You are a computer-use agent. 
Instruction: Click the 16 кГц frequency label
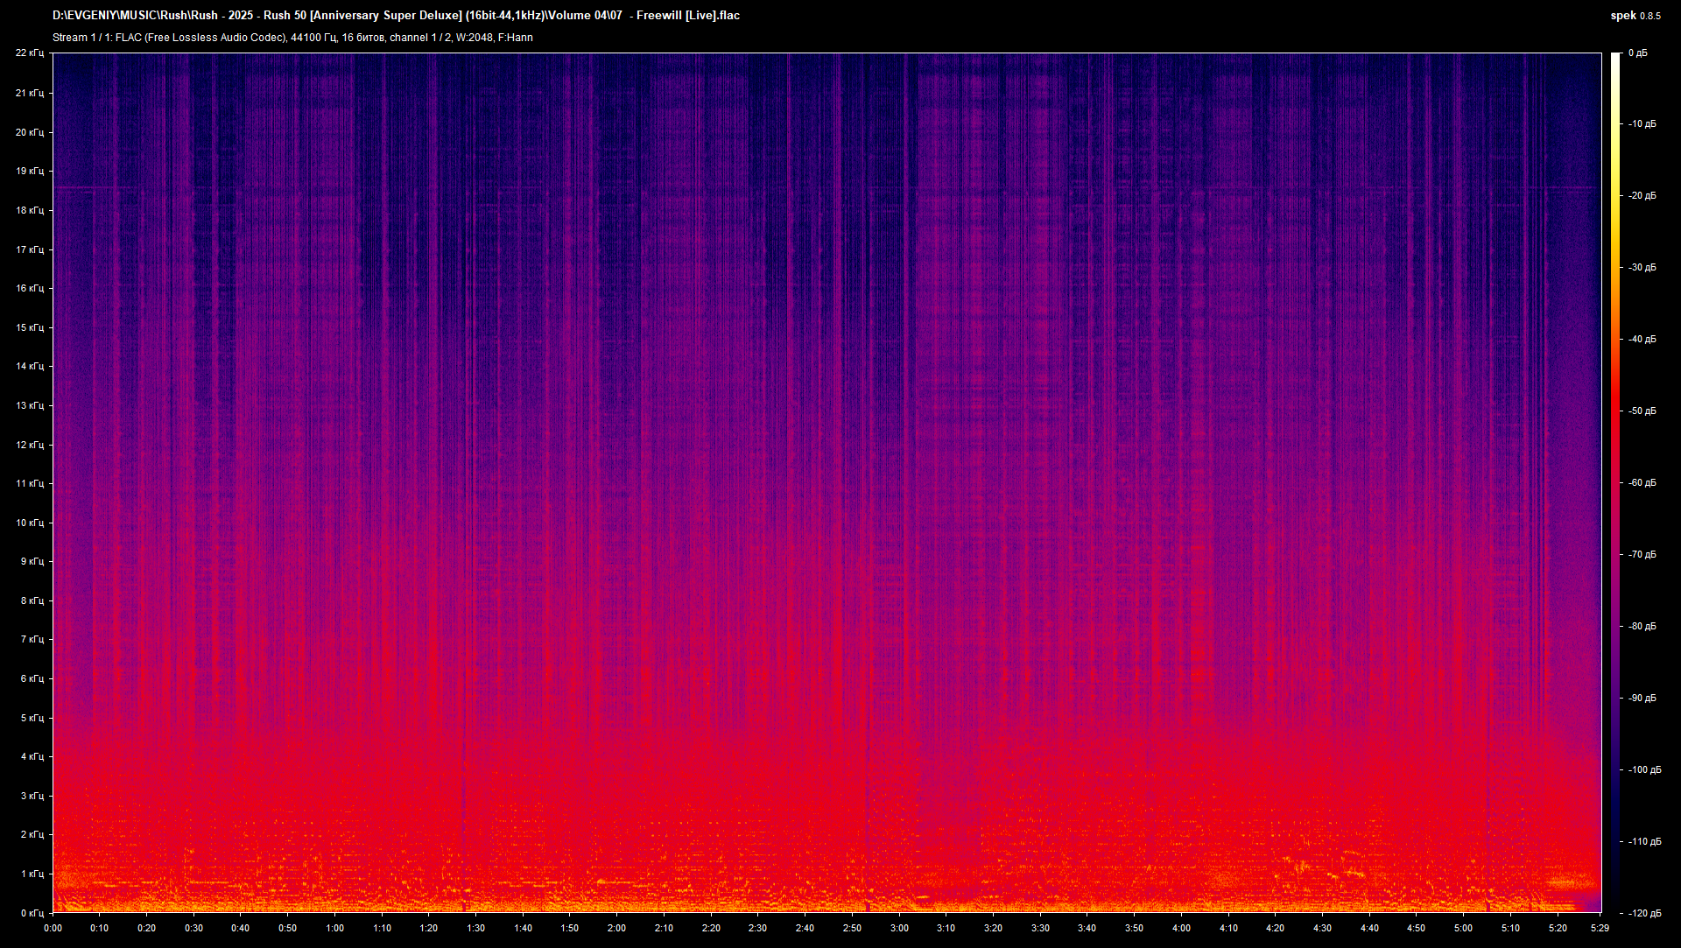(30, 288)
